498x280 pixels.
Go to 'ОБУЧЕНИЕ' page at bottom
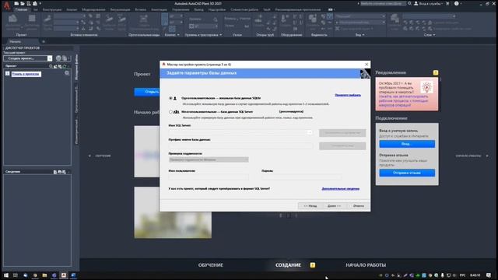(211, 265)
